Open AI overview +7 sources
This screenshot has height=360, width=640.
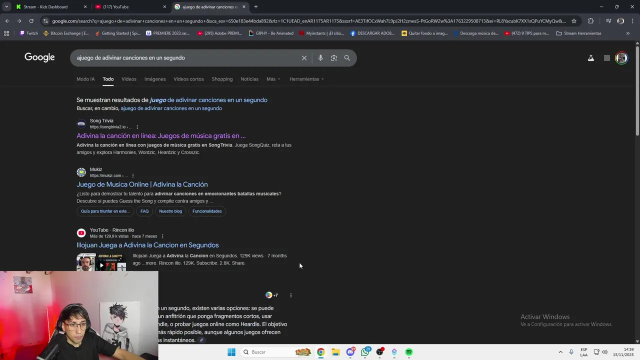click(x=271, y=295)
